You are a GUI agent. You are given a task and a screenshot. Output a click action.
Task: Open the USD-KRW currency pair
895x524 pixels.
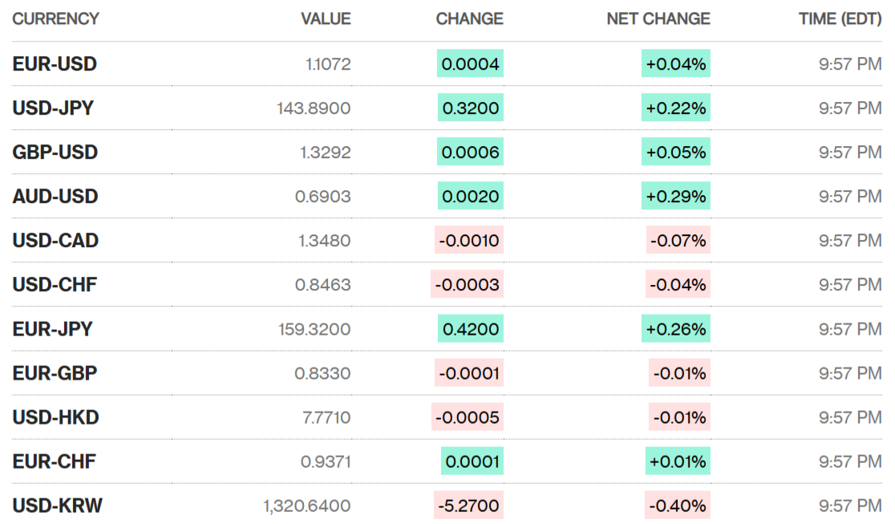point(57,506)
